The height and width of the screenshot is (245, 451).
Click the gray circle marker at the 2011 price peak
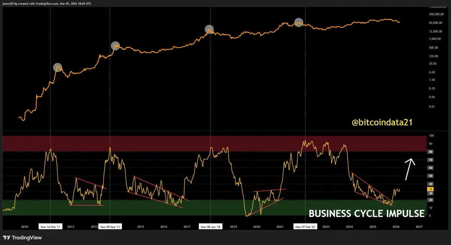(x=58, y=68)
